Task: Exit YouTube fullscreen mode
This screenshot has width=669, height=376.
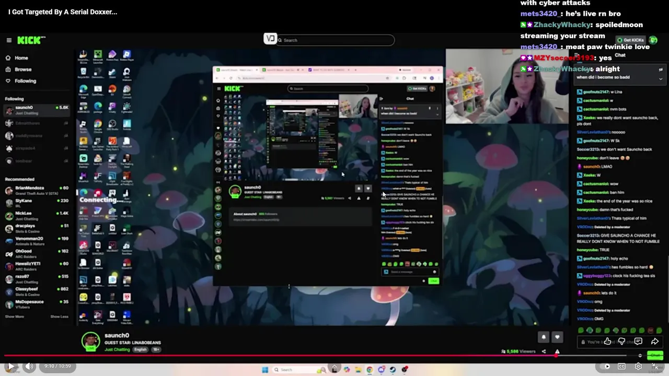Action: pos(655,366)
